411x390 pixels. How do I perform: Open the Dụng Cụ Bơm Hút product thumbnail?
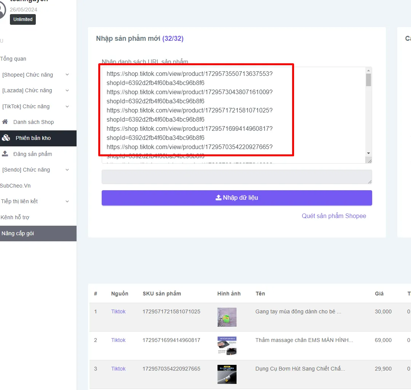coord(227,374)
